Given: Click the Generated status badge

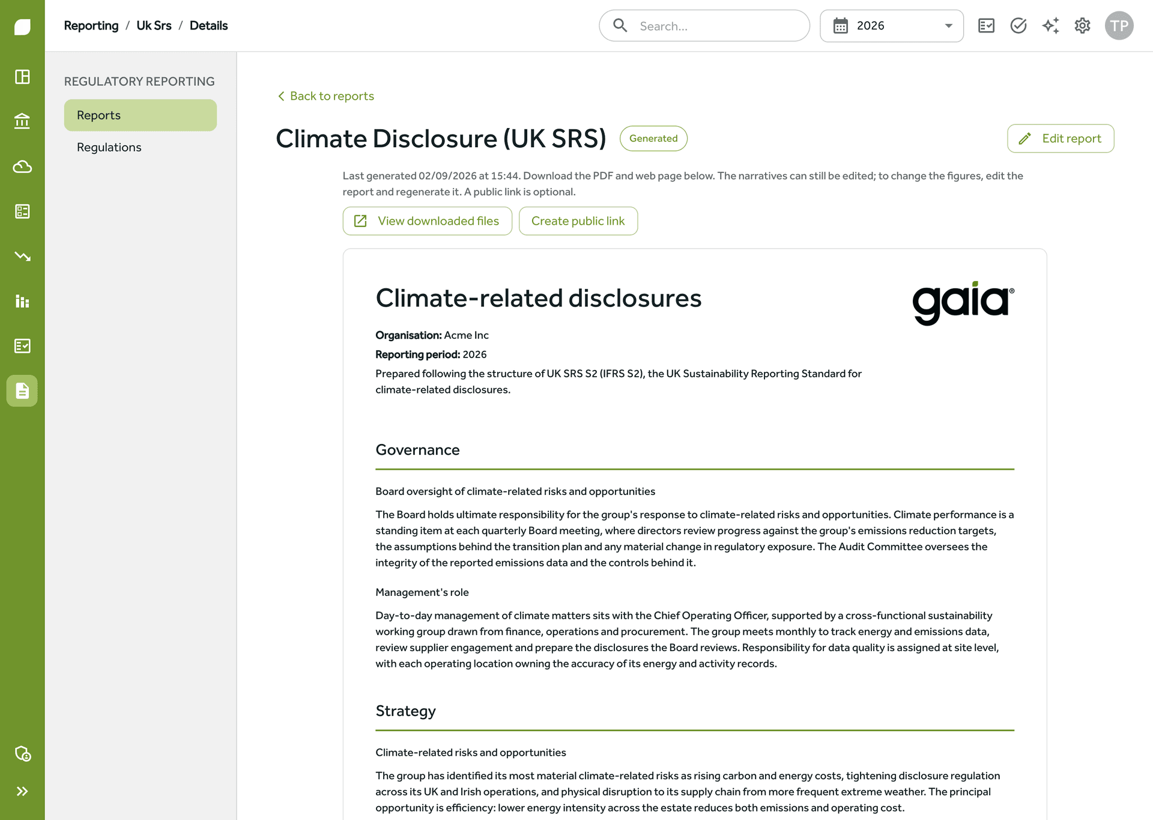Looking at the screenshot, I should (653, 139).
